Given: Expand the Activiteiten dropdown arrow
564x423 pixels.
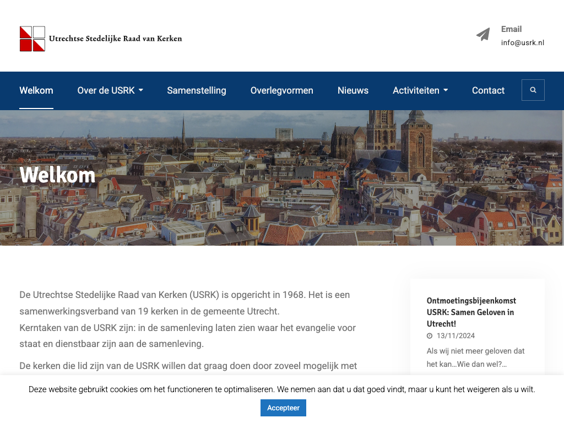Looking at the screenshot, I should [x=446, y=90].
